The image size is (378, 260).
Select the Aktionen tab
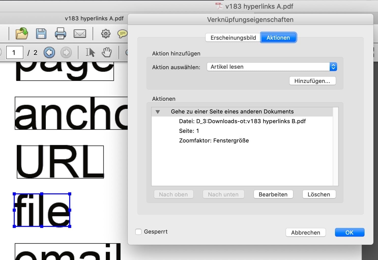(x=278, y=37)
